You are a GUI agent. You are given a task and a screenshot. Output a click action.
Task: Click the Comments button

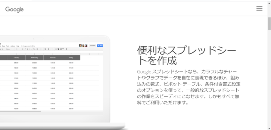coord(93,46)
